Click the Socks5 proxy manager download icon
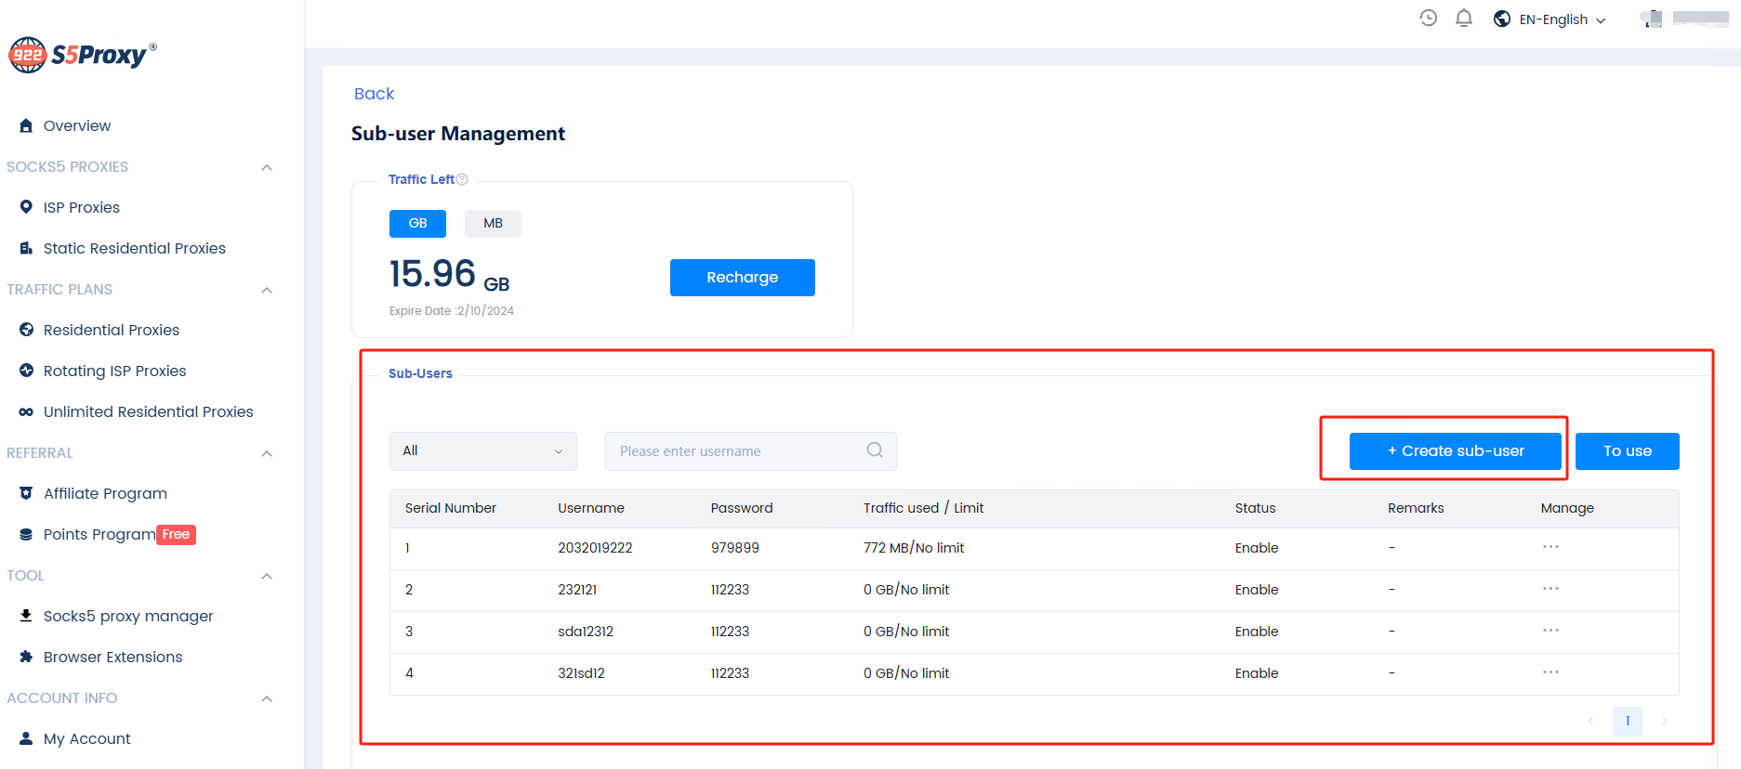The height and width of the screenshot is (769, 1741). coord(26,616)
